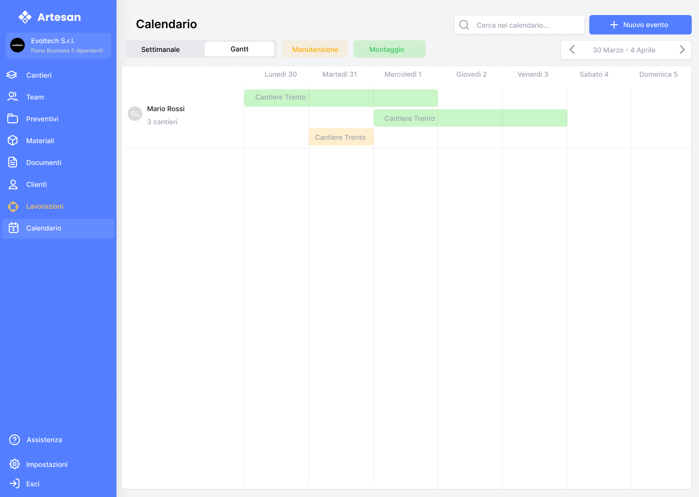Screen dimensions: 699x497
Task: Click the search magnifier icon
Action: (x=464, y=25)
